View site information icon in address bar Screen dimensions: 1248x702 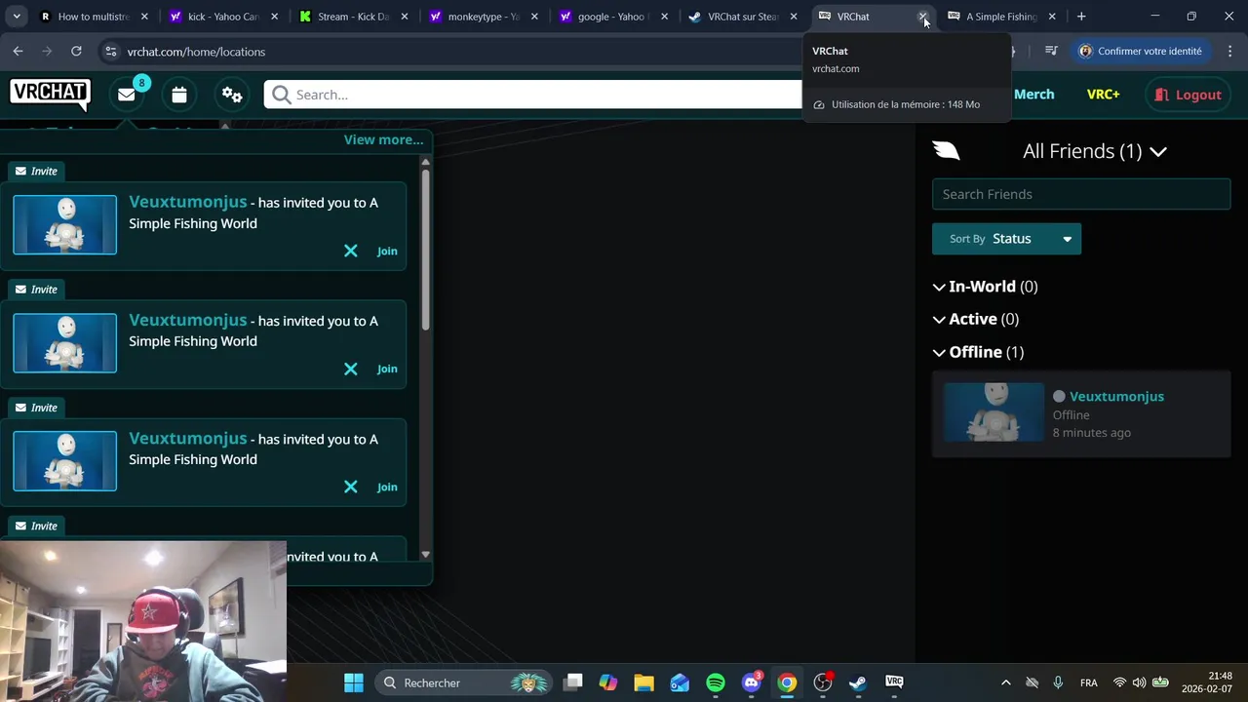[110, 52]
